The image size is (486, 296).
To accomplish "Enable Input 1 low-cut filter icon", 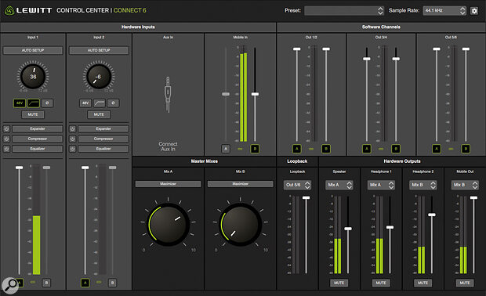I will [x=33, y=103].
